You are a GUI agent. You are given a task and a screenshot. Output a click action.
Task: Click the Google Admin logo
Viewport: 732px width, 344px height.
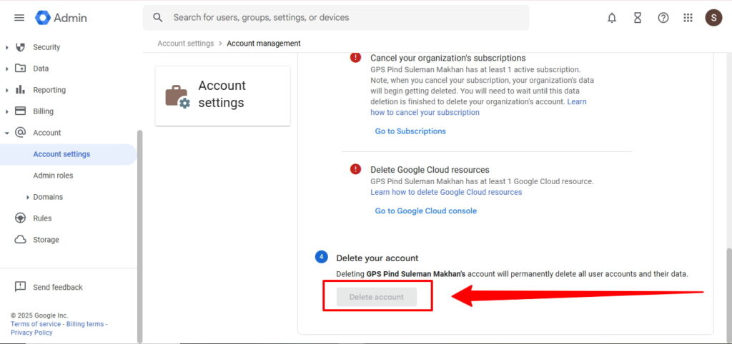pos(61,18)
